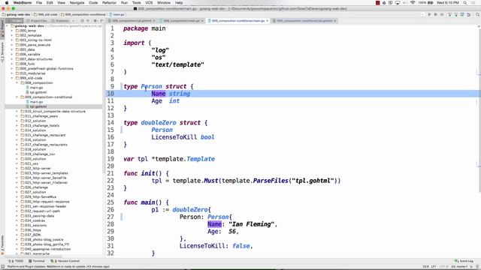Close the active 009 main.go editor tab
Viewport: 481px width, 270px height.
[268, 21]
